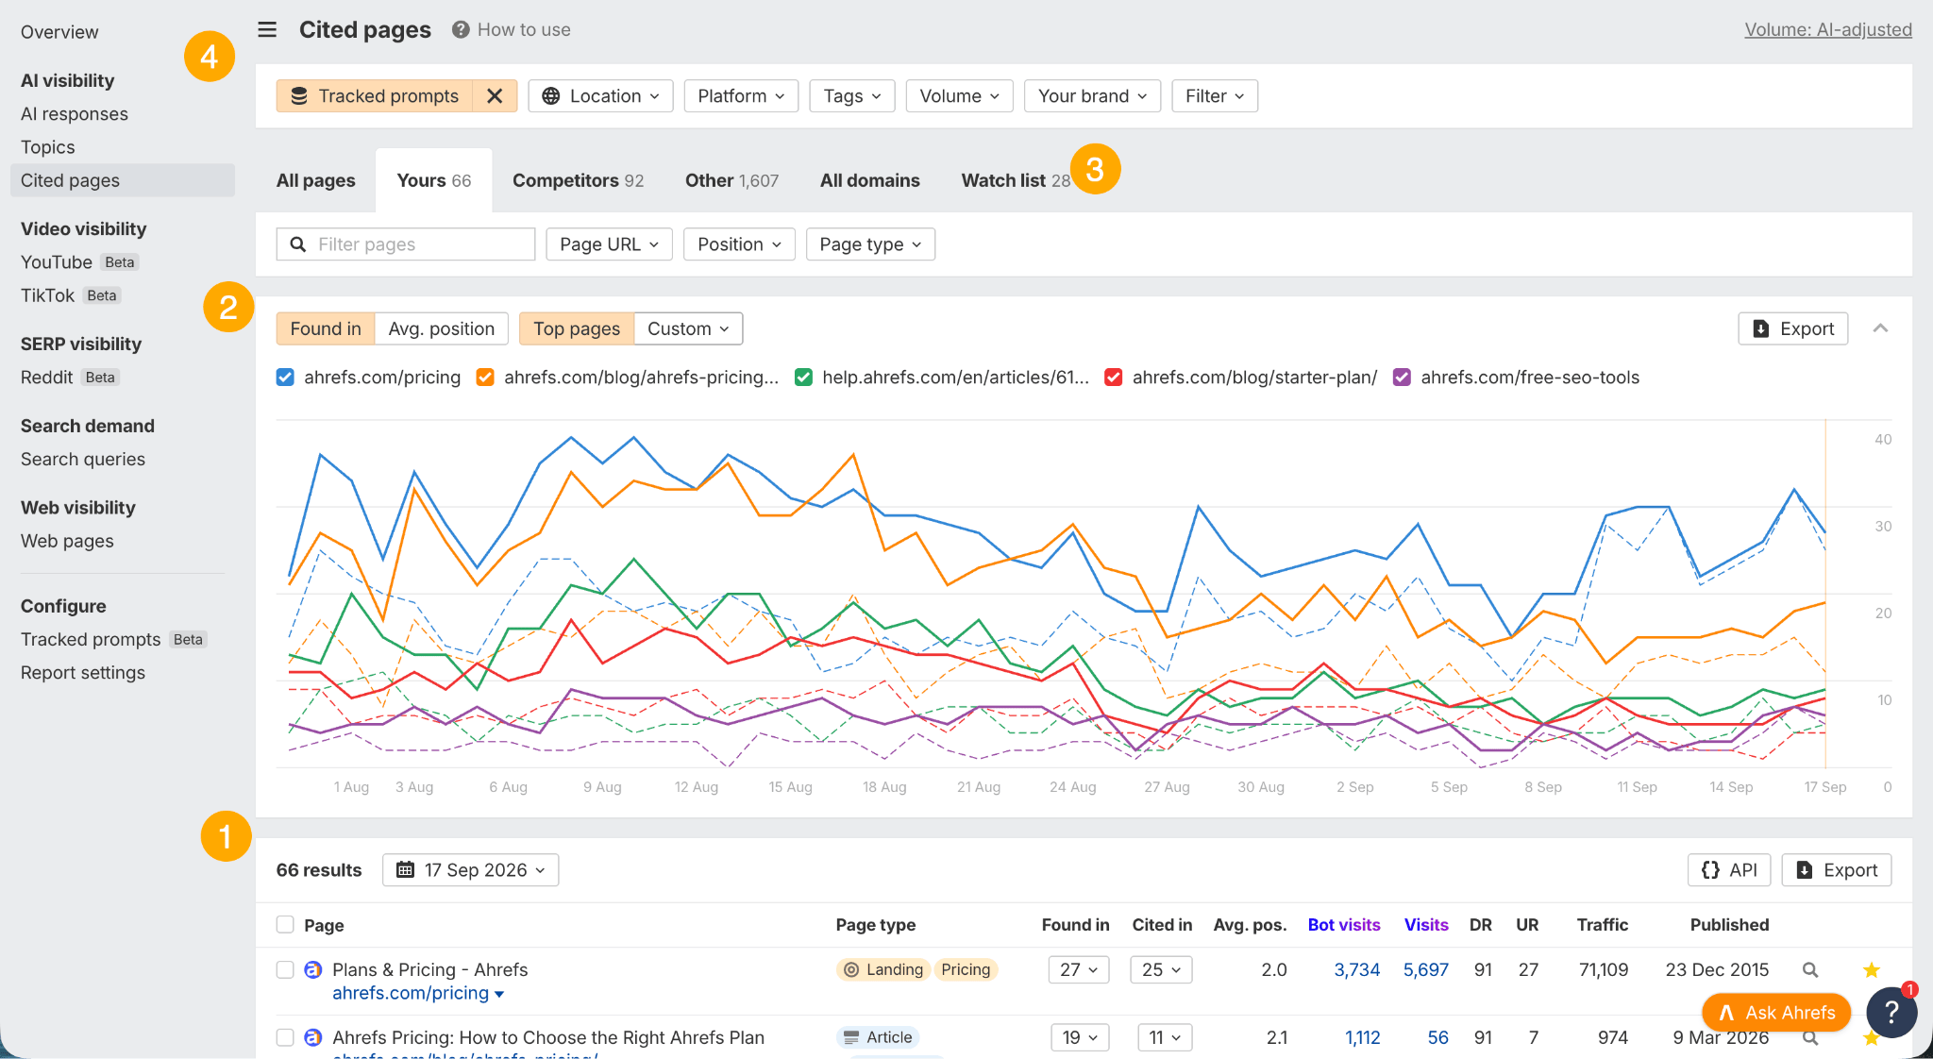Expand Found in 27 dropdown
Viewport: 1933px width, 1059px height.
coord(1079,969)
